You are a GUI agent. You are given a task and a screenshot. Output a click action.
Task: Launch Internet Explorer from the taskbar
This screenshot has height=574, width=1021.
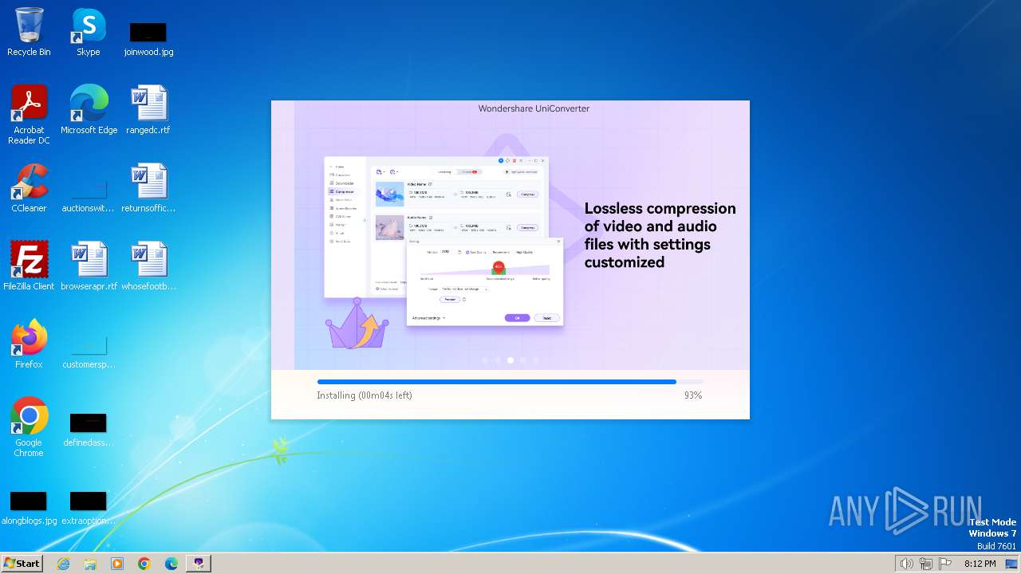tap(63, 564)
